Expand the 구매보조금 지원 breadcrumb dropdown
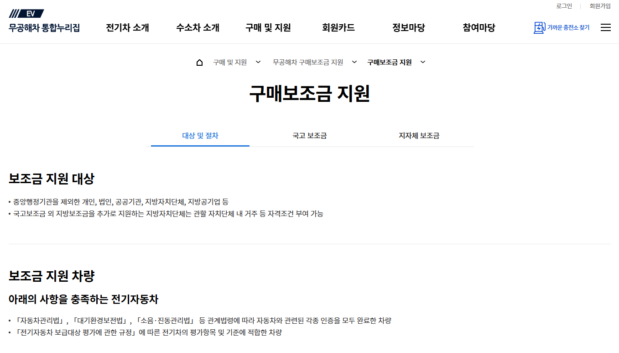 (x=422, y=62)
